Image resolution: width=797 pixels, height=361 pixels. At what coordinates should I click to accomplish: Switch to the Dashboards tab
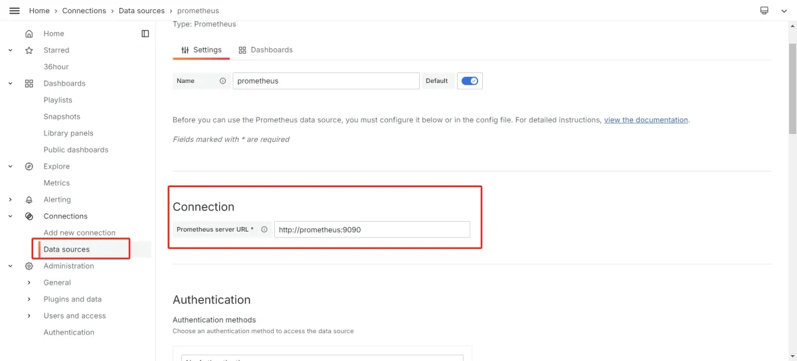coord(266,50)
